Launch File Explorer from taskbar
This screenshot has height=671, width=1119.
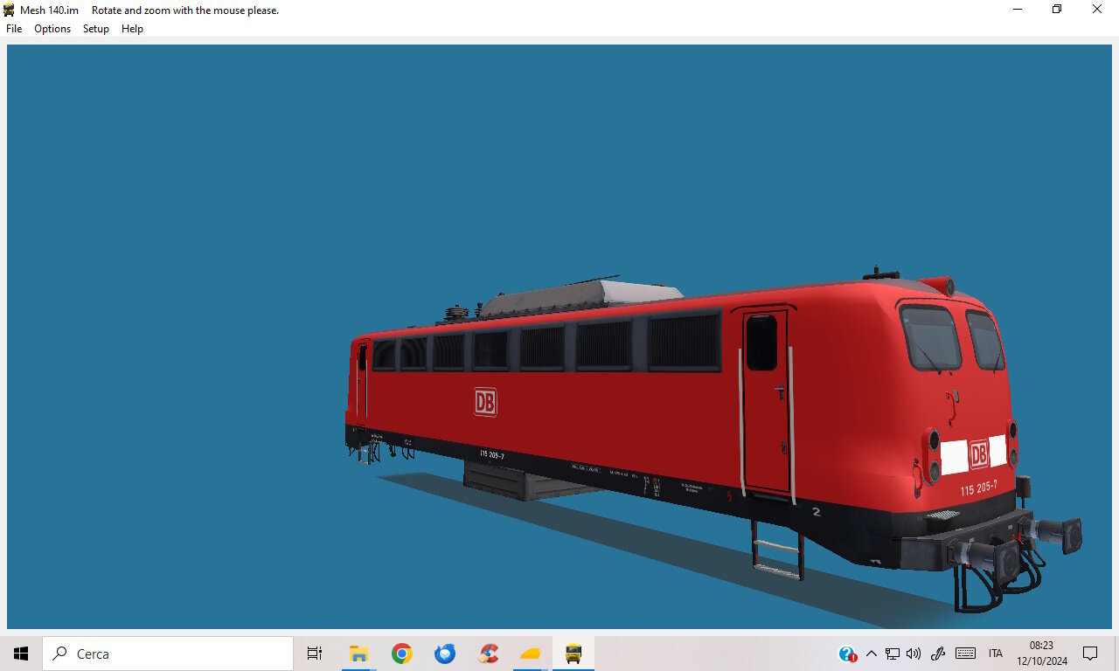pyautogui.click(x=358, y=654)
